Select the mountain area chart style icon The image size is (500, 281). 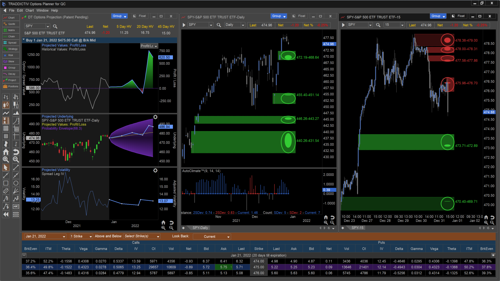pos(16,113)
